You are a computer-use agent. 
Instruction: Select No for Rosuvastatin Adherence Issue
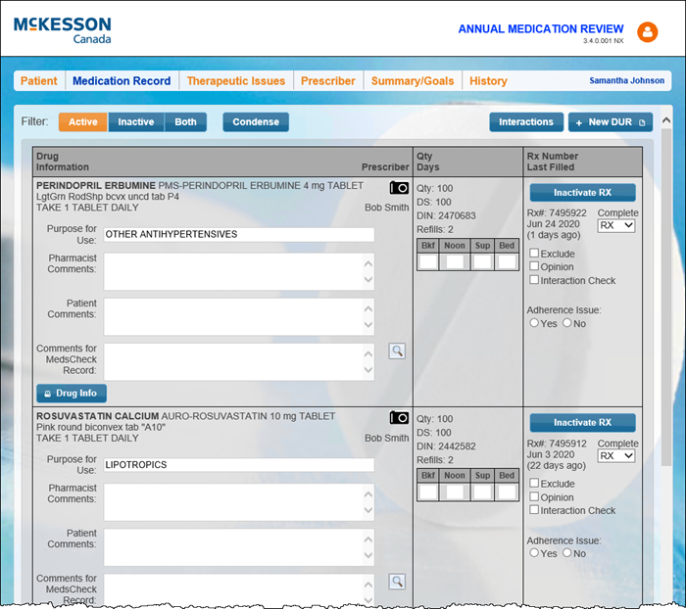(x=567, y=553)
